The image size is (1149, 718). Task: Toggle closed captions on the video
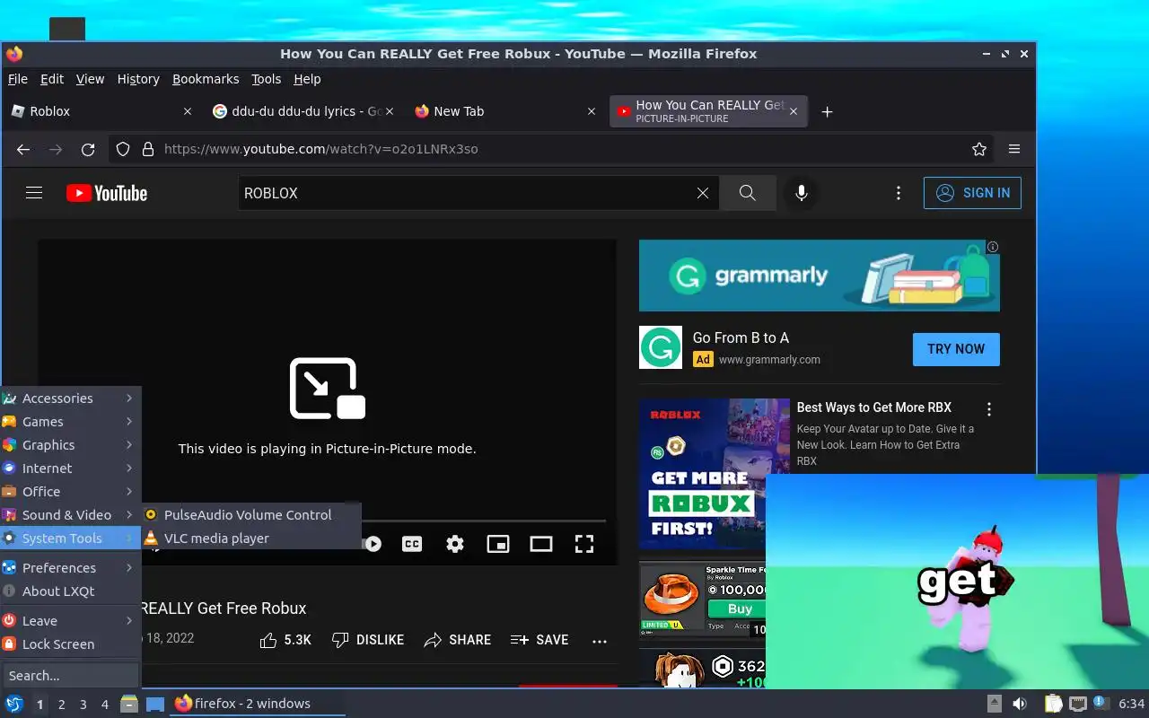(x=412, y=544)
